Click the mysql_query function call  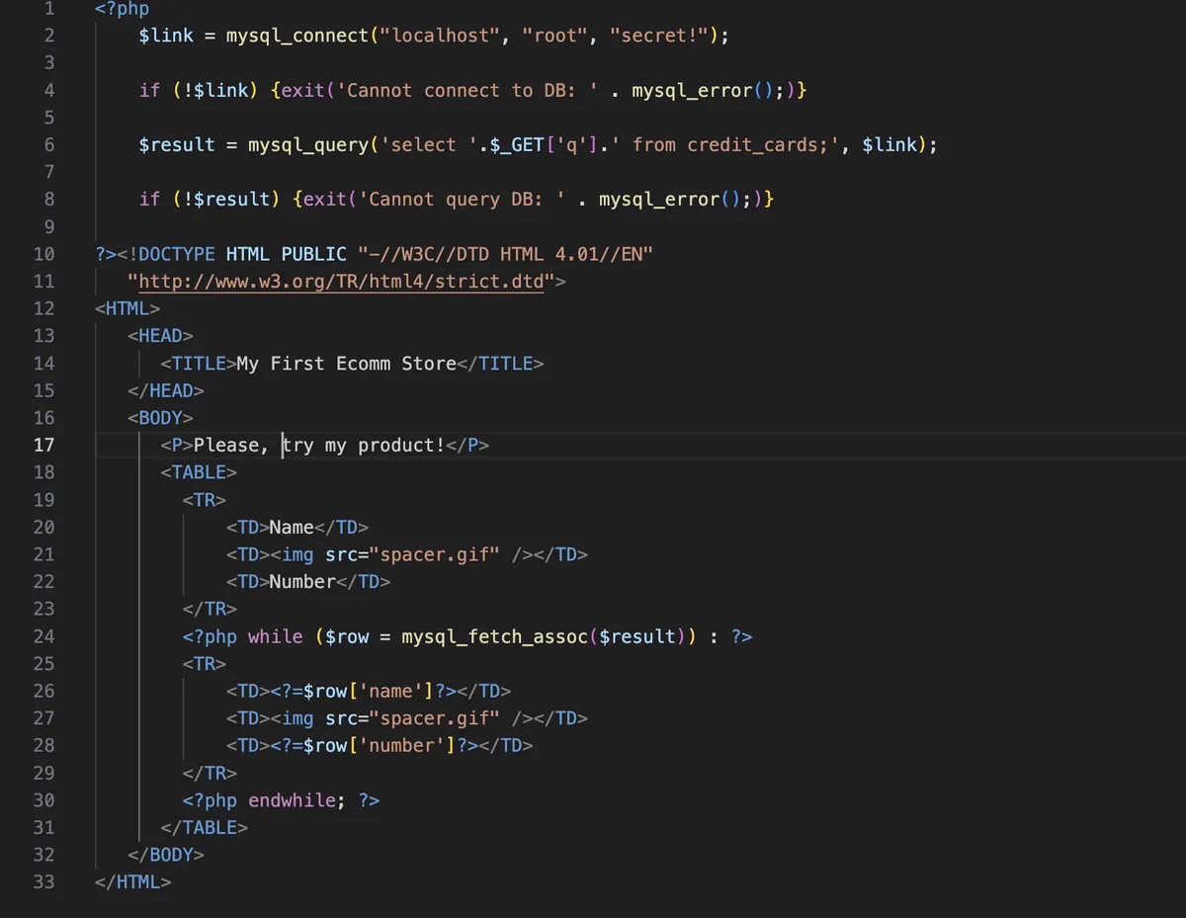[308, 145]
